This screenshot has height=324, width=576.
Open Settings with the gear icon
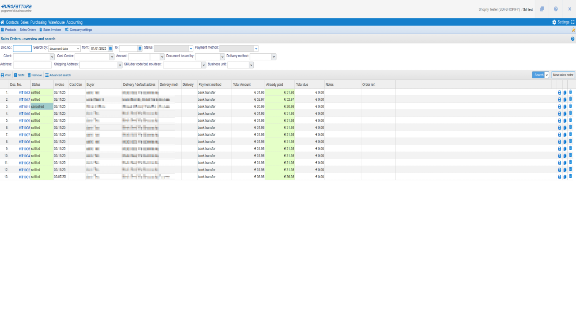tap(561, 22)
